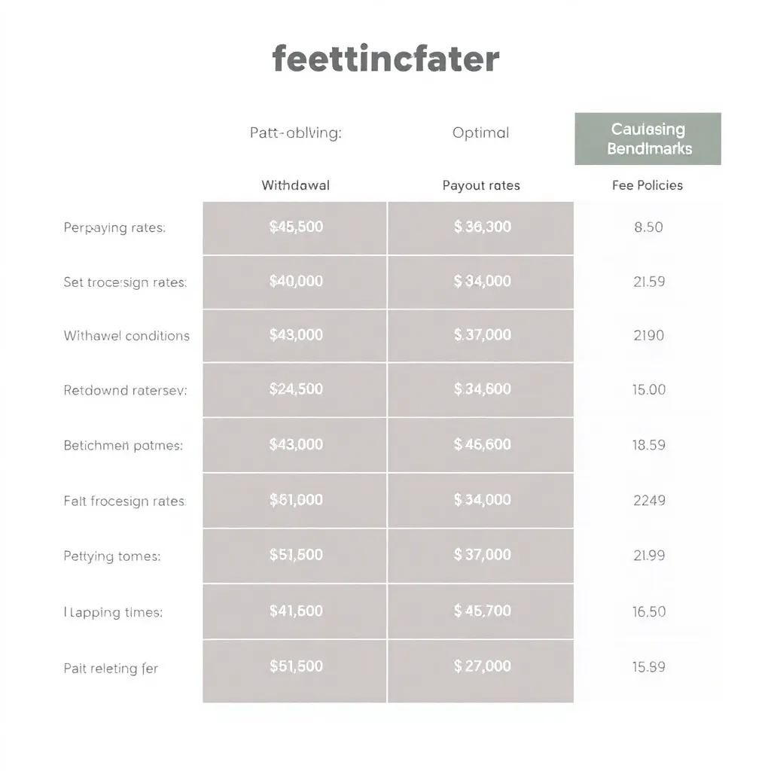Viewport: 771px width, 771px height.
Task: Click the feettincfater title
Action: coord(385,59)
